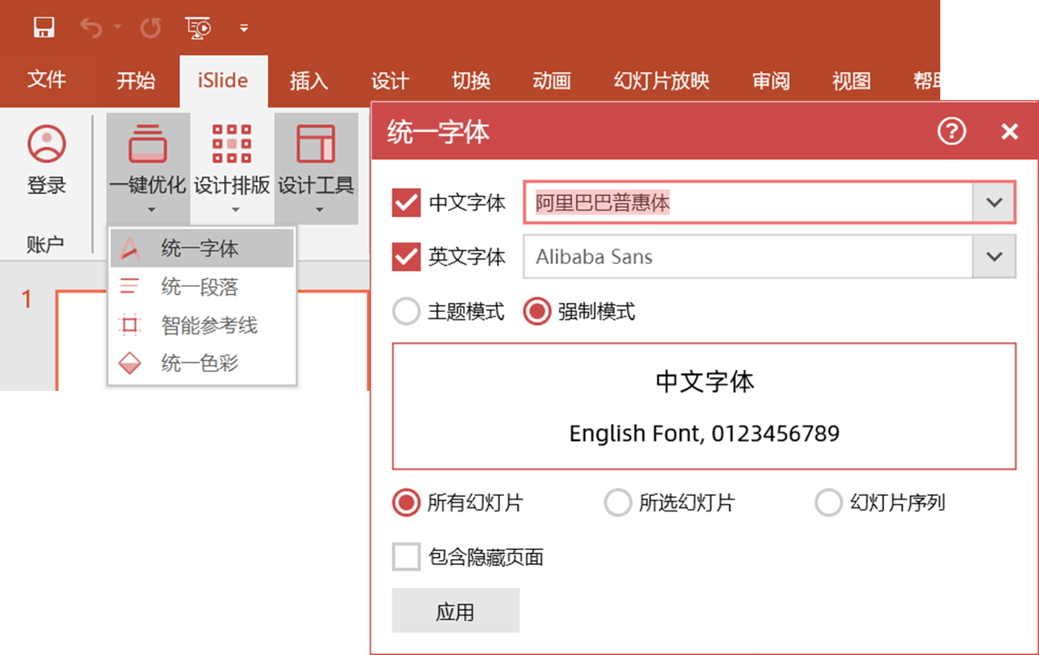Select the 所选幻灯片 radio button

pyautogui.click(x=617, y=503)
